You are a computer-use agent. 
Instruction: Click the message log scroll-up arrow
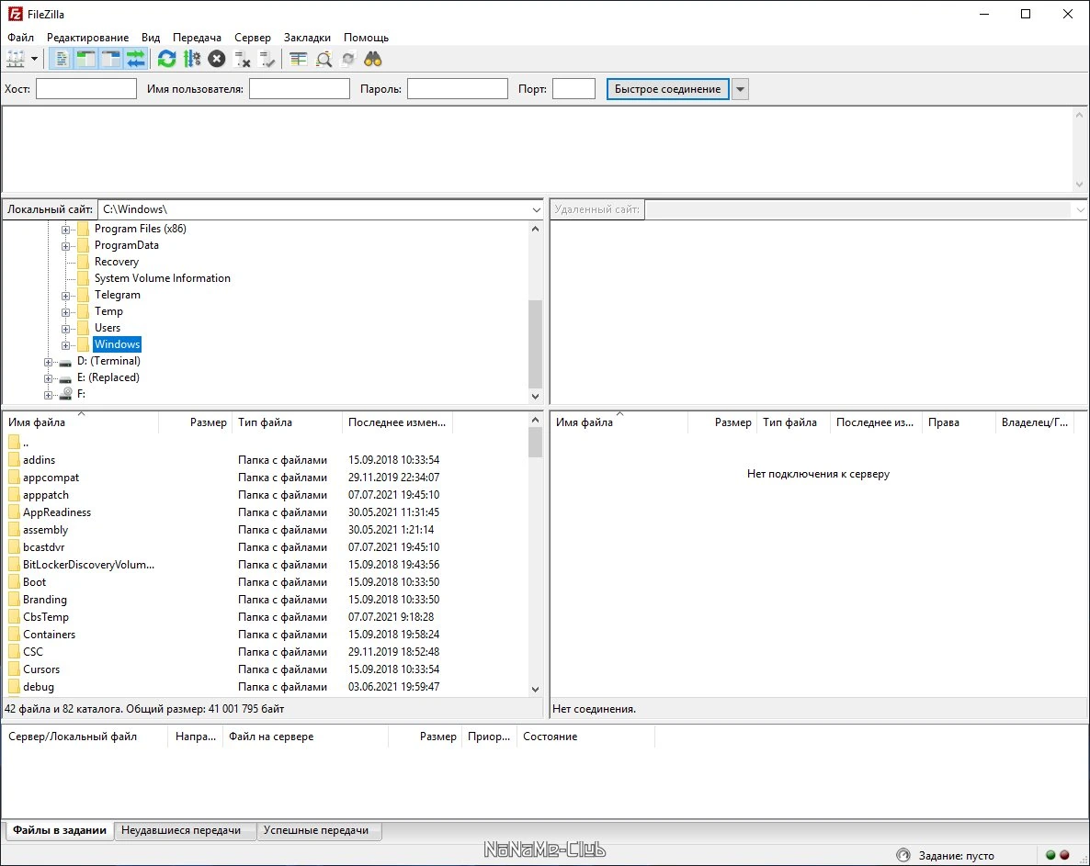point(1079,115)
